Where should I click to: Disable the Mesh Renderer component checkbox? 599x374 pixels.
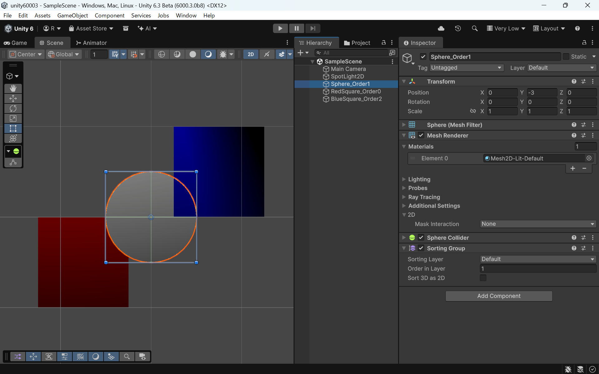click(421, 135)
